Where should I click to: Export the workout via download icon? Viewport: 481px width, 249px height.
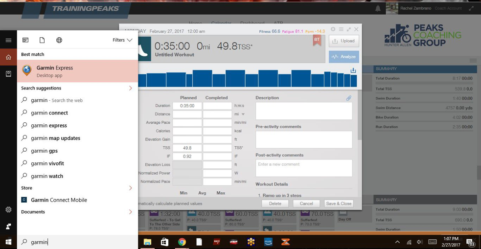click(x=353, y=71)
